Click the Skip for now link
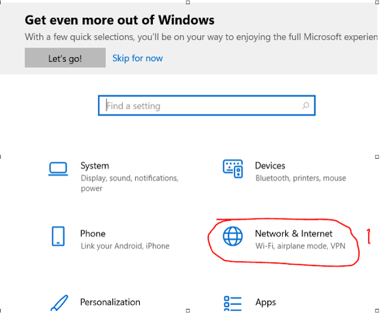The image size is (381, 322). coord(138,58)
